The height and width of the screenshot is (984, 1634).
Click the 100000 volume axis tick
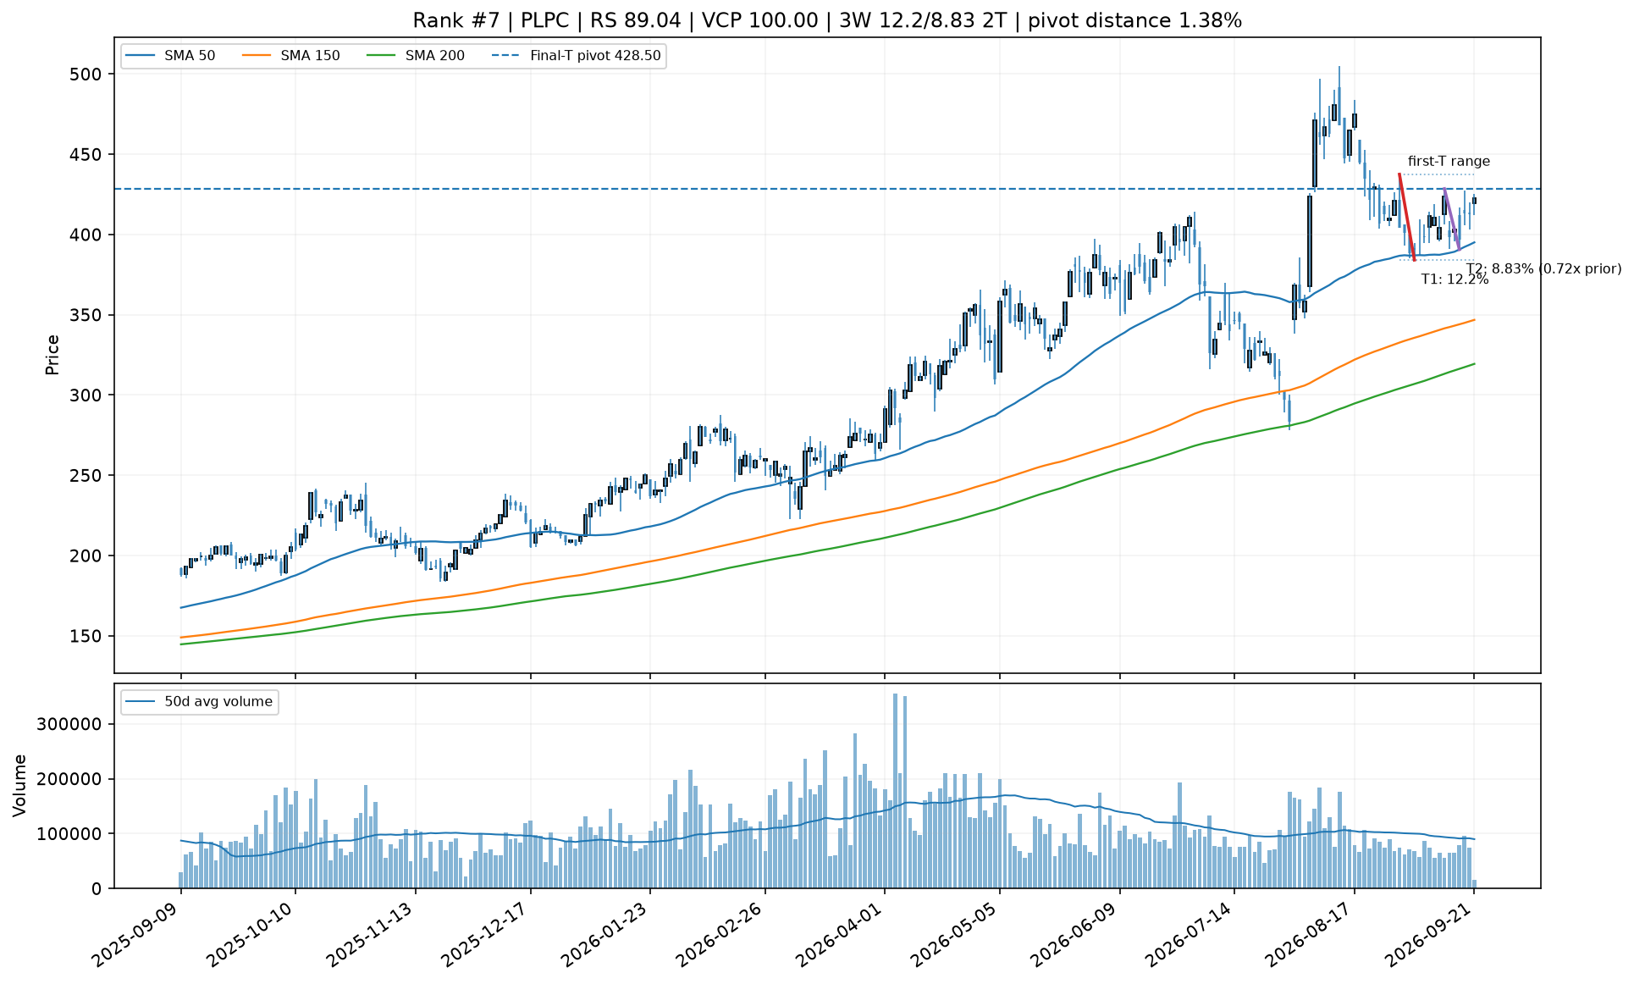tap(69, 834)
